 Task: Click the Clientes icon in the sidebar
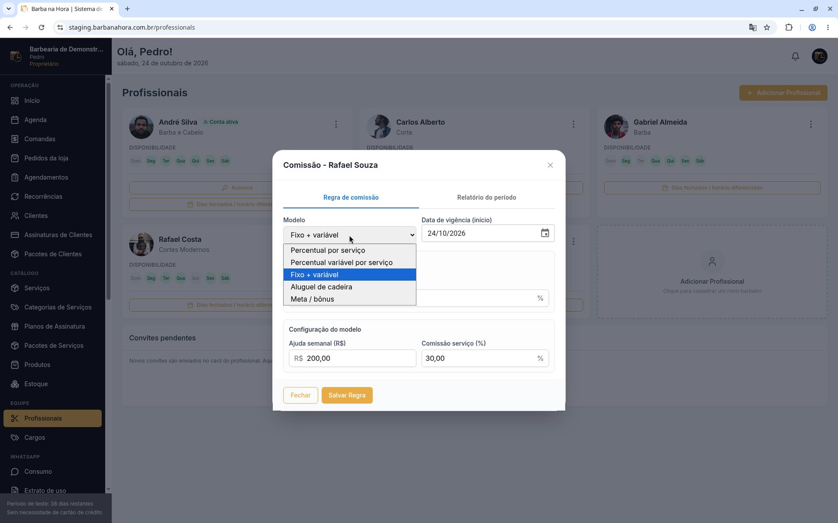[x=15, y=215]
